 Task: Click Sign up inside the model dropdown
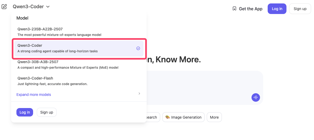tap(47, 112)
